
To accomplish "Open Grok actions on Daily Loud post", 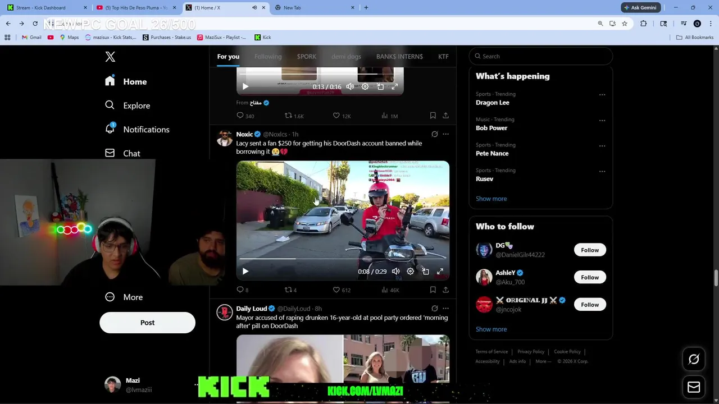I will pyautogui.click(x=434, y=308).
